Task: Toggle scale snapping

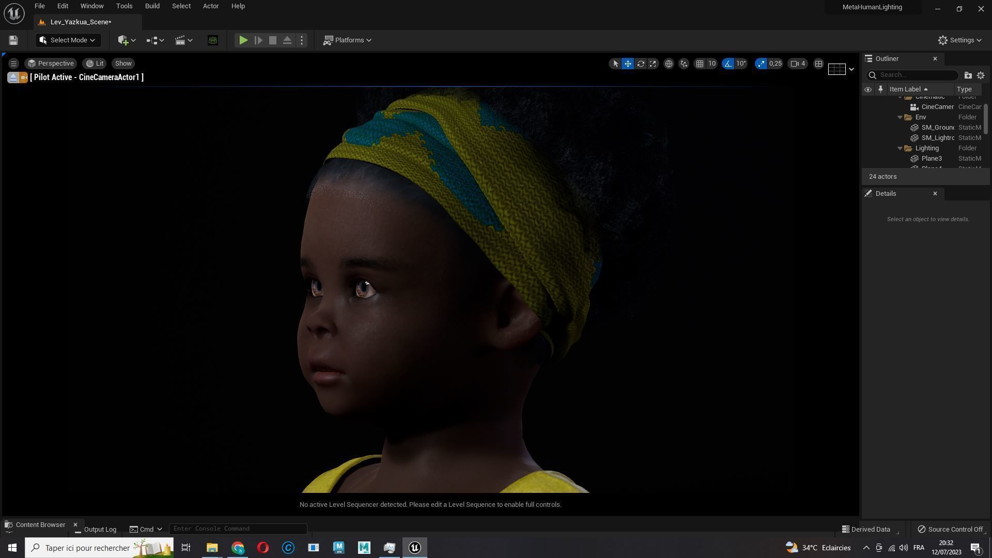Action: [761, 64]
